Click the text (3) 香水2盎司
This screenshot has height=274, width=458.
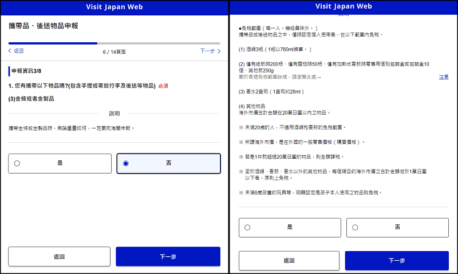tap(271, 92)
